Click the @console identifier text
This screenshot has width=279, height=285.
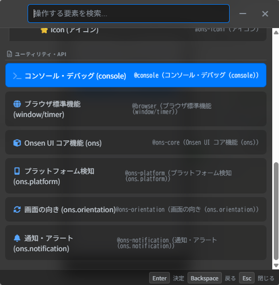click(196, 75)
